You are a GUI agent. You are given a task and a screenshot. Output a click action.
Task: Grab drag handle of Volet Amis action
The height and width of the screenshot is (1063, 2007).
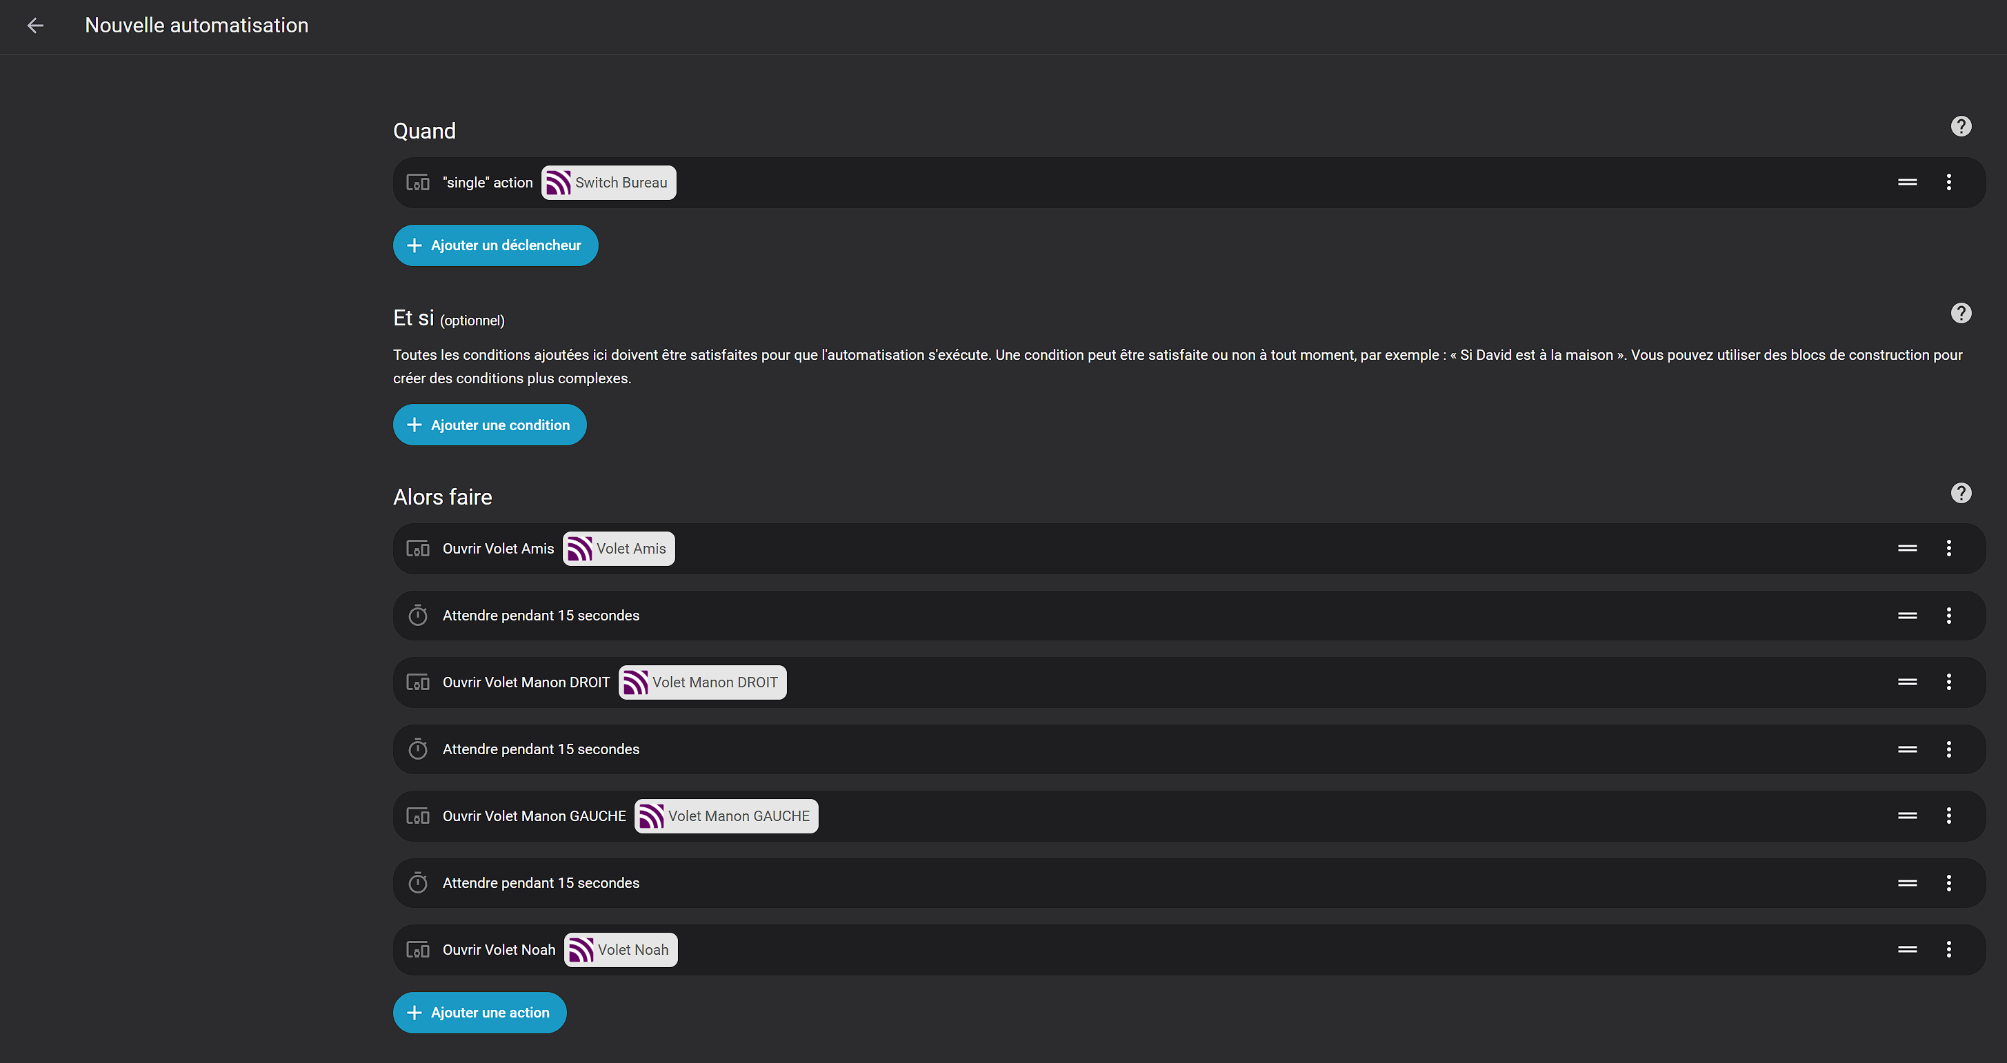click(1907, 548)
